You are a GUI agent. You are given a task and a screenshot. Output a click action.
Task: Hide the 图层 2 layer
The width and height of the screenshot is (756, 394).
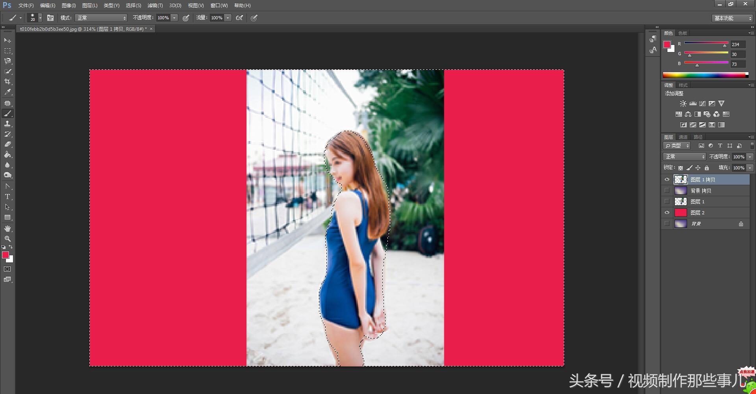coord(667,213)
